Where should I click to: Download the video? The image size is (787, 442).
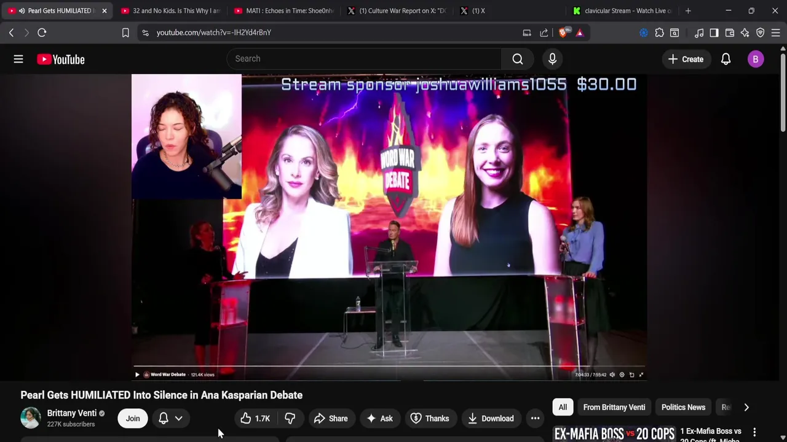click(491, 418)
